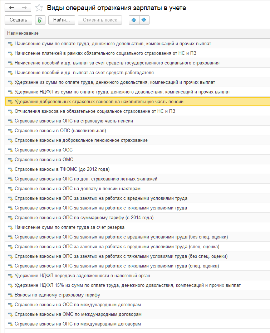Select Страховые взносы в ТФОМС (до 2012 года)
This screenshot has height=333, width=270.
point(137,169)
